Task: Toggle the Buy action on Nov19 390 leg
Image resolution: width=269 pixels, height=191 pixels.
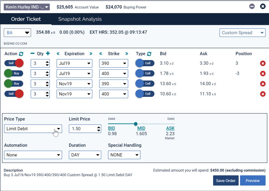Action: pyautogui.click(x=14, y=84)
